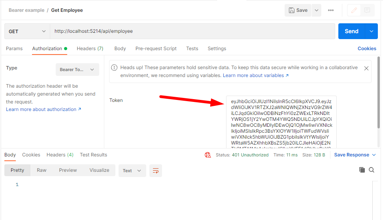The image size is (383, 220).
Task: Open the Send button dropdown arrow
Action: point(371,31)
